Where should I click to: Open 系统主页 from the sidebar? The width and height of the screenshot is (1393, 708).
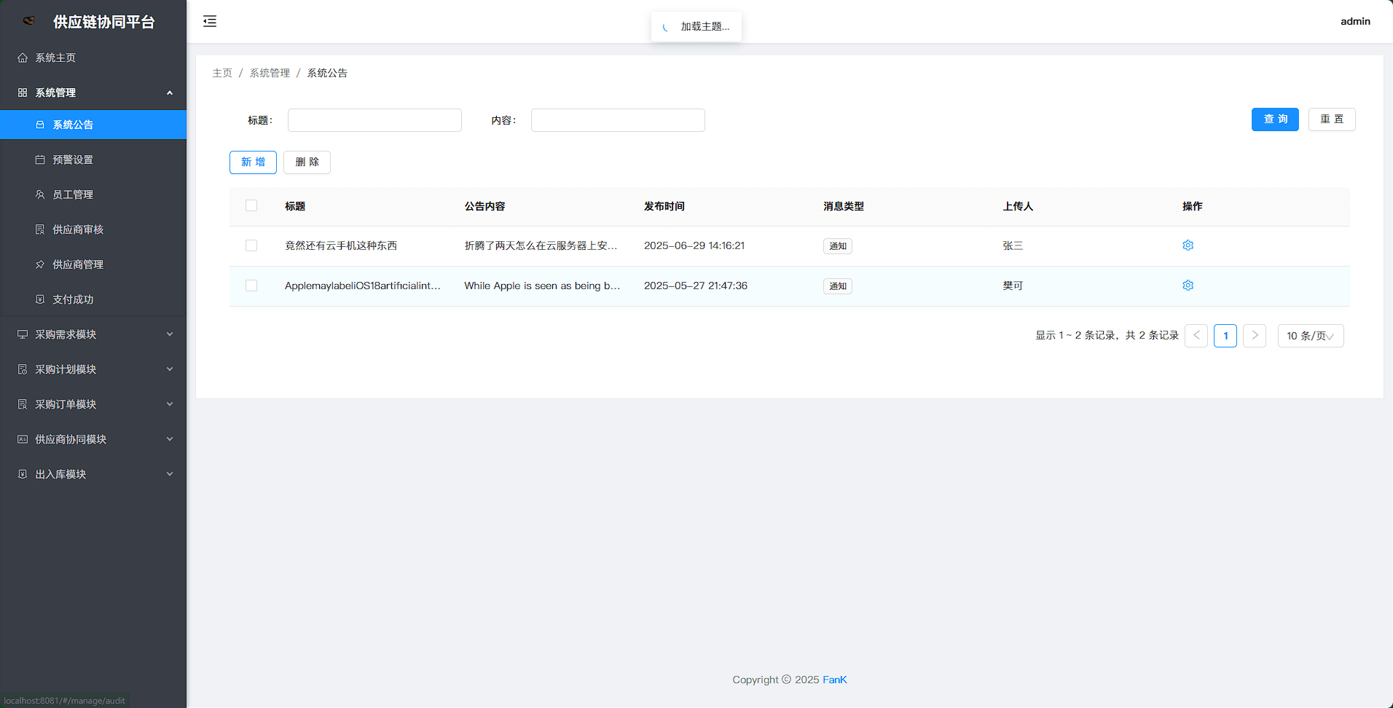(55, 58)
